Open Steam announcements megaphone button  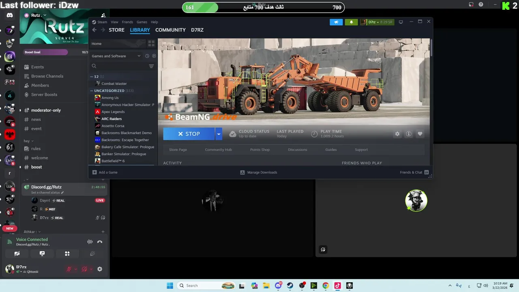336,22
